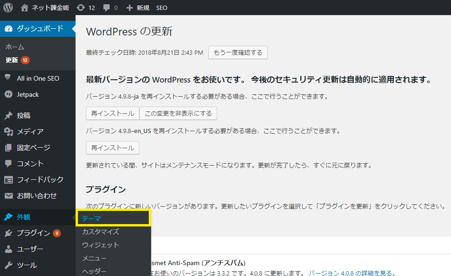This screenshot has height=276, width=451.
Task: Select the 固定ページ pages icon
Action: (8, 147)
